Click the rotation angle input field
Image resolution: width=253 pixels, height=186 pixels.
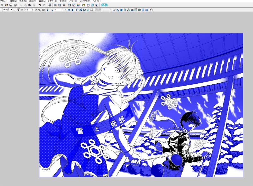[x=57, y=10]
